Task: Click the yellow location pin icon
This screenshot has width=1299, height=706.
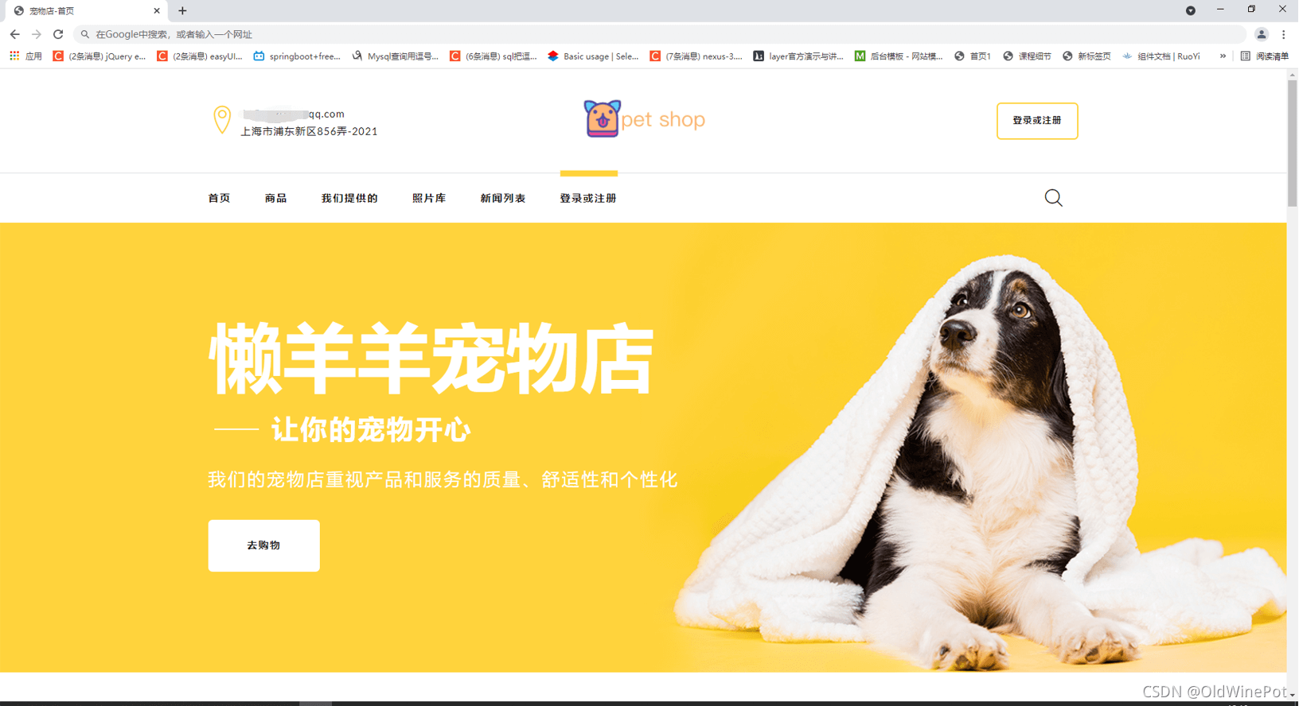Action: [222, 120]
